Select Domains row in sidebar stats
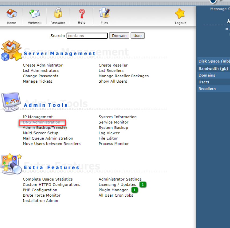 [x=214, y=75]
